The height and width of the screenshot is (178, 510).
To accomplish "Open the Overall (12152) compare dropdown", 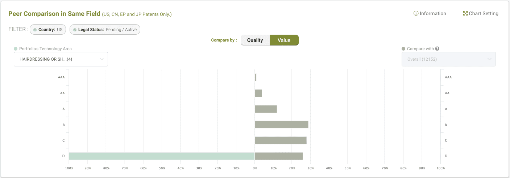I will point(448,59).
